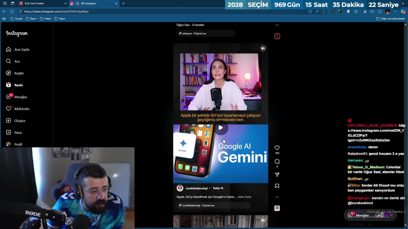This screenshot has height=229, width=408.
Task: Reload the current page
Action: tap(12, 11)
